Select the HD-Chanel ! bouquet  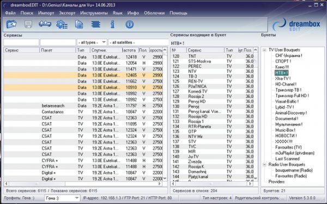286,84
